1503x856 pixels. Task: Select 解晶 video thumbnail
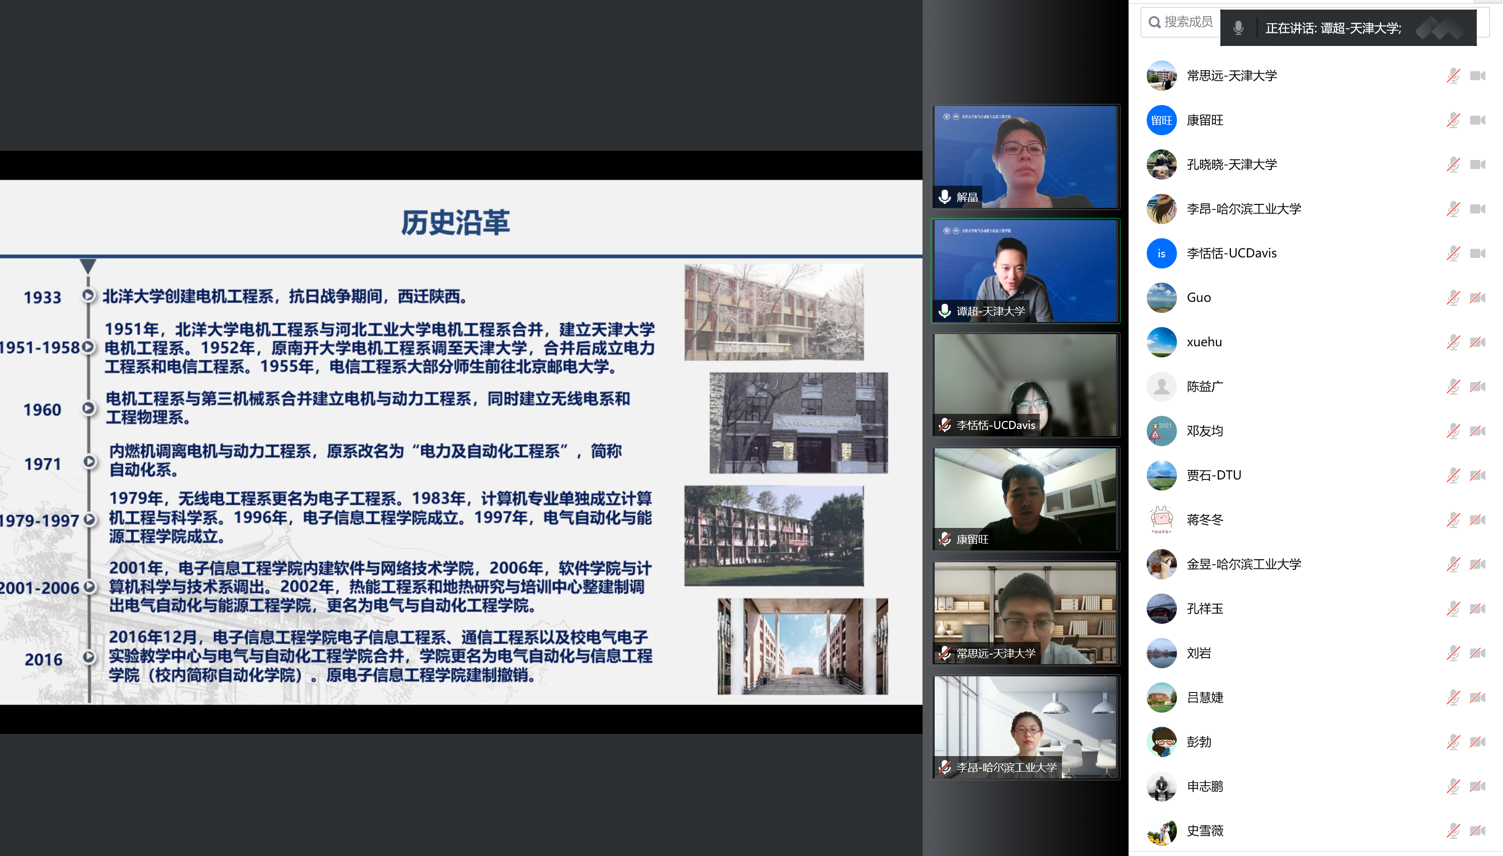(1025, 157)
